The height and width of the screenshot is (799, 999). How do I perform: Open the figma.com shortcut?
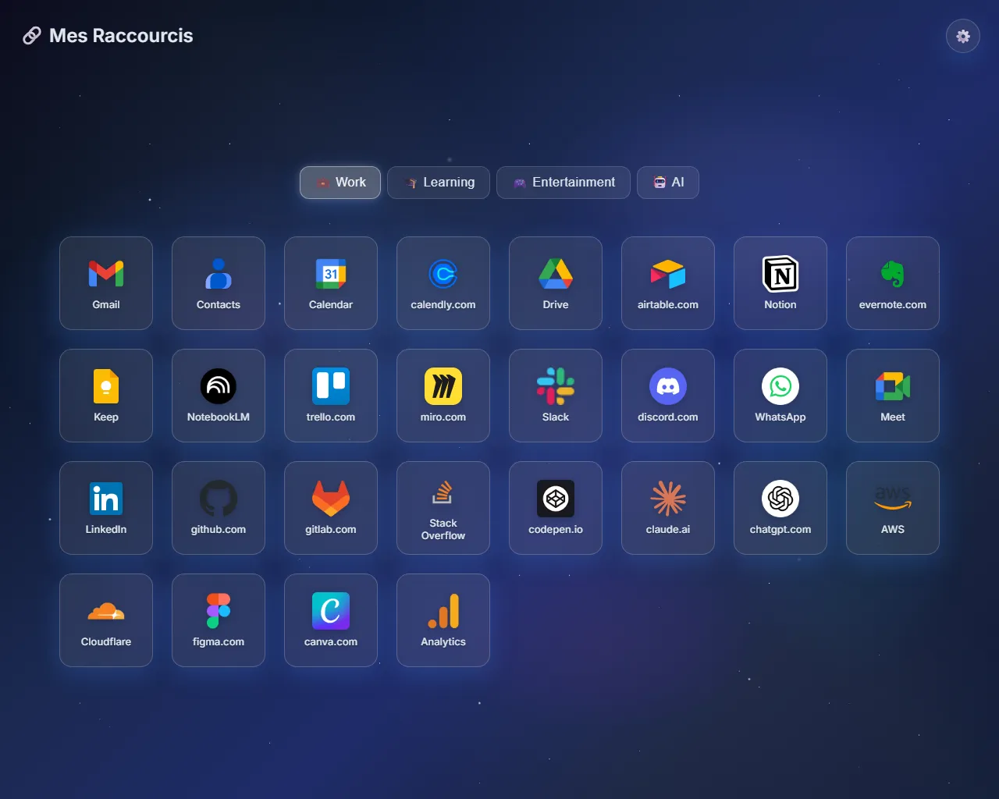219,620
